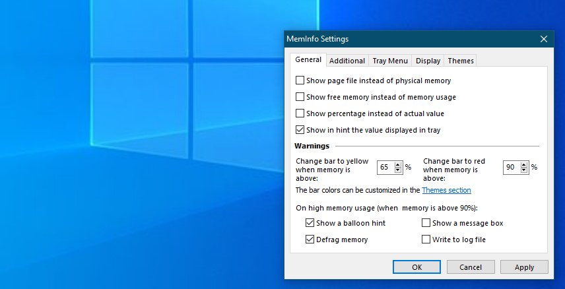Toggle Show percentage instead of actual value

pos(300,113)
